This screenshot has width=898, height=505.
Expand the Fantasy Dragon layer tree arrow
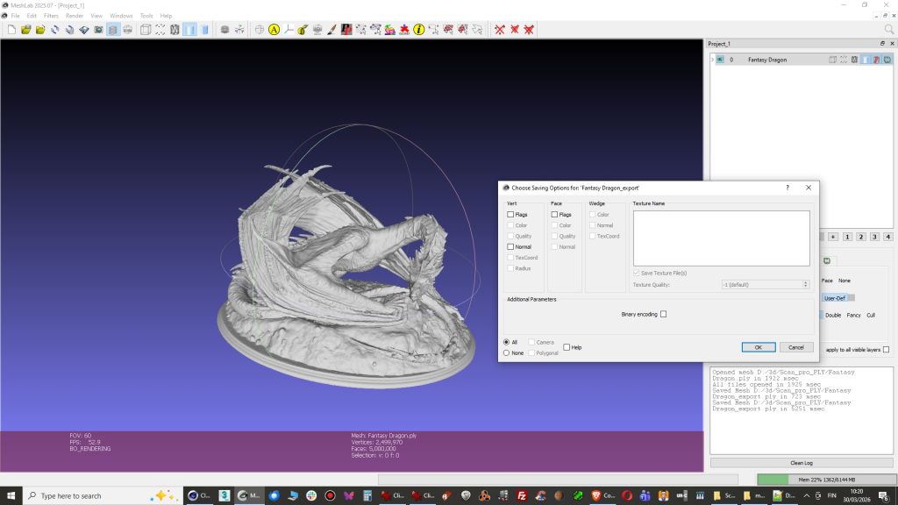712,60
